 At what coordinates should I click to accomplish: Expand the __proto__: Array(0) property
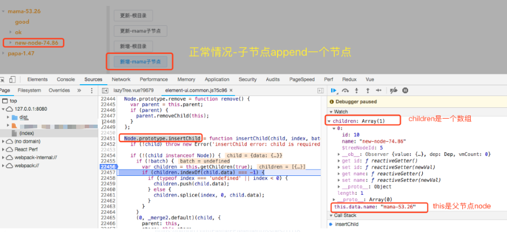334,200
